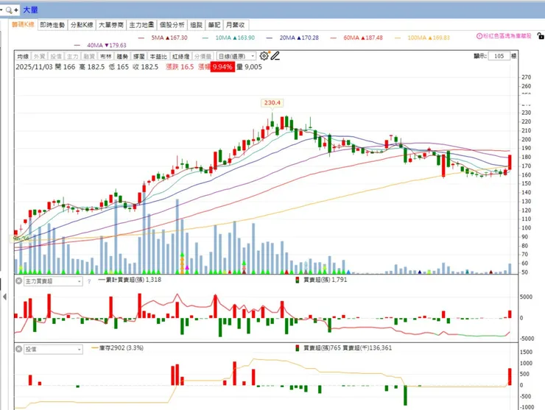Open the 筆記 tab
Screen dimensions: 545x410
click(214, 25)
